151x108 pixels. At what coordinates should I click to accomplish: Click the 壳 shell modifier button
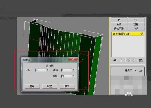pyautogui.click(x=119, y=20)
